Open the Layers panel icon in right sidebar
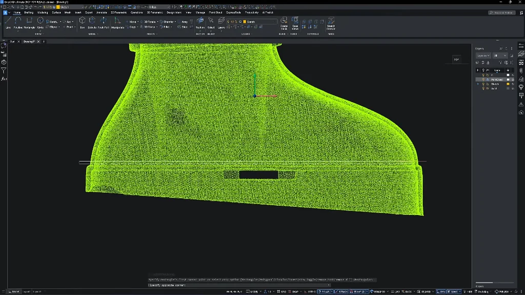The width and height of the screenshot is (525, 295). click(521, 54)
